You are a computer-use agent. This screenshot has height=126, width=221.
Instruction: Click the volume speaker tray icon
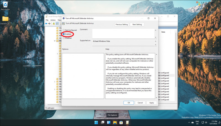point(206,122)
